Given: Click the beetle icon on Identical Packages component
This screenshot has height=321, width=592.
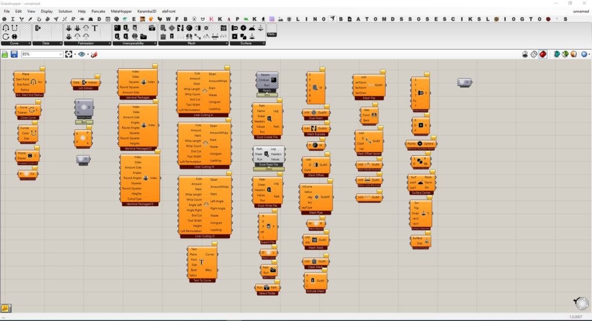Looking at the screenshot, I should (143, 82).
